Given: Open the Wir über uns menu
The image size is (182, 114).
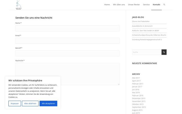Looking at the screenshot, I should 119,5.
